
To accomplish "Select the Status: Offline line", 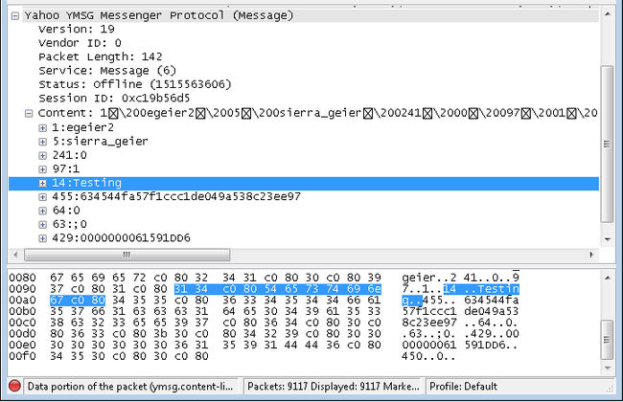I will click(x=135, y=84).
